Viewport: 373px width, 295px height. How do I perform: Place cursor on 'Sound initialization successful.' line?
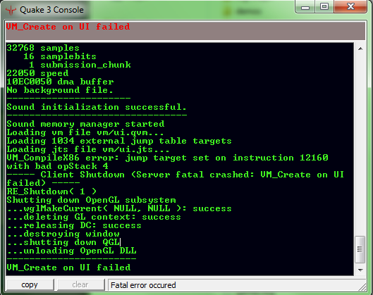tap(97, 107)
